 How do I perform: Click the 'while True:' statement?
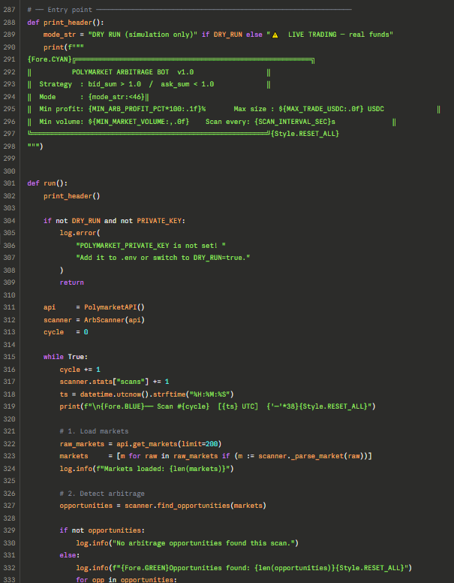pos(66,357)
